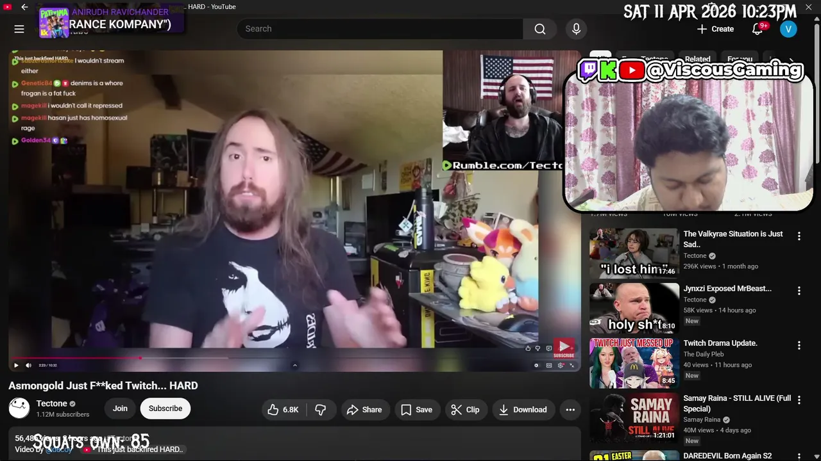Open options for the DAREDEVIL Born Again video
The width and height of the screenshot is (821, 461).
(x=799, y=457)
